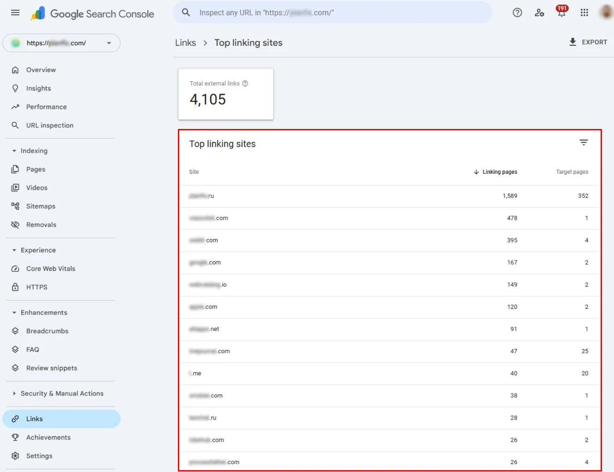Click the Removals crossed-eye icon

tap(15, 225)
